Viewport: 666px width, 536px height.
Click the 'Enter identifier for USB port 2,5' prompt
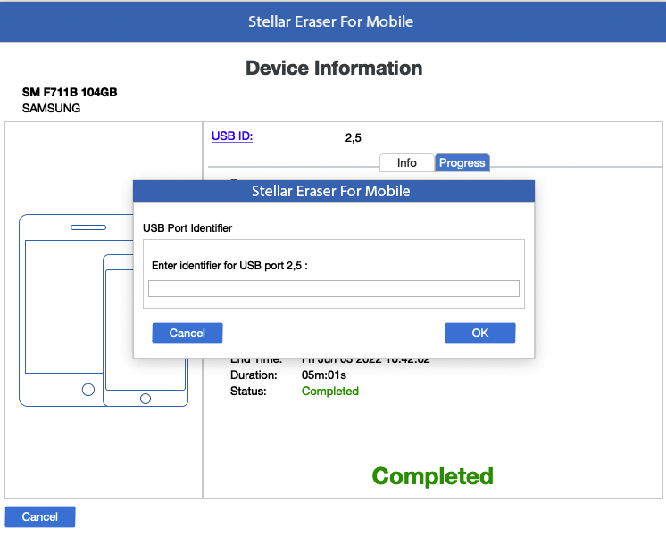[x=229, y=266]
